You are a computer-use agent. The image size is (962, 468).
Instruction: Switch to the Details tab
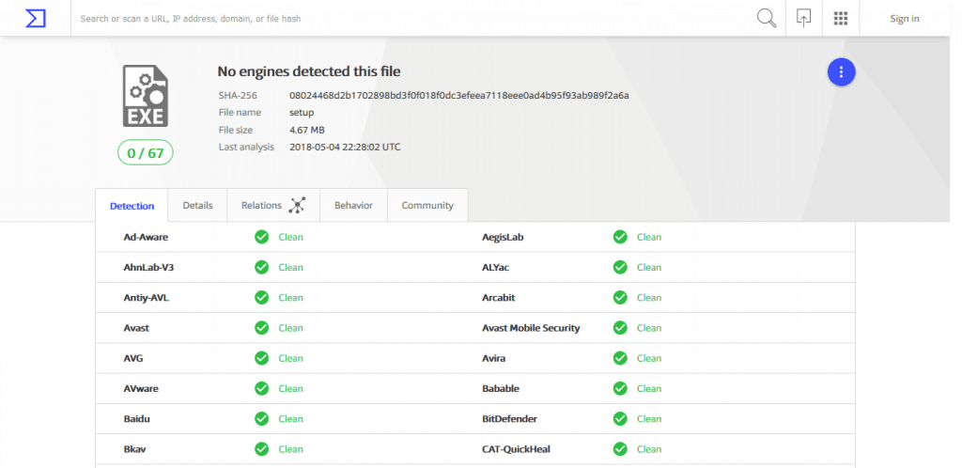coord(197,205)
